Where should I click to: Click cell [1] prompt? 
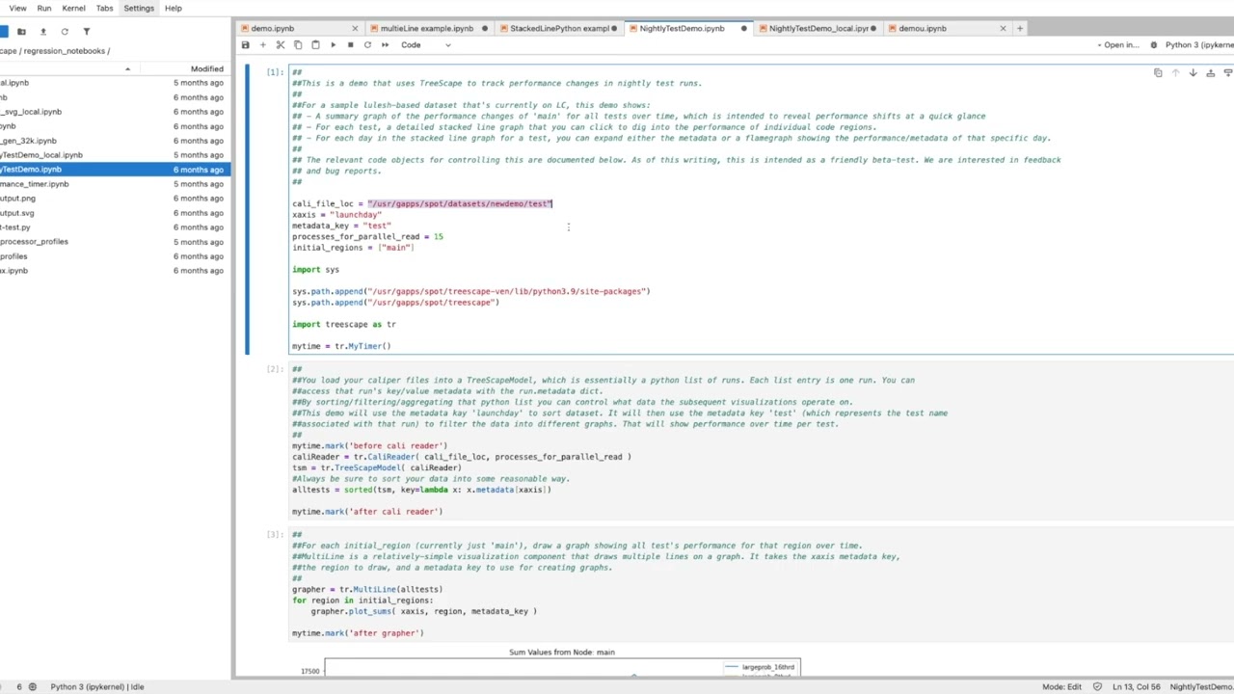275,72
